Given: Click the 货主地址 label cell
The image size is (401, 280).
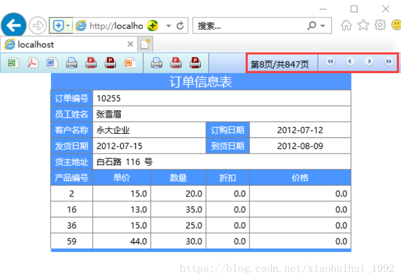Looking at the screenshot, I should 71,162.
